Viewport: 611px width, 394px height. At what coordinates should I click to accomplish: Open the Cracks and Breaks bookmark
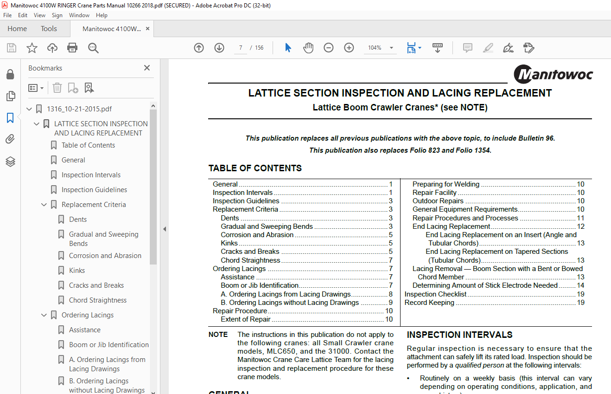tap(96, 285)
